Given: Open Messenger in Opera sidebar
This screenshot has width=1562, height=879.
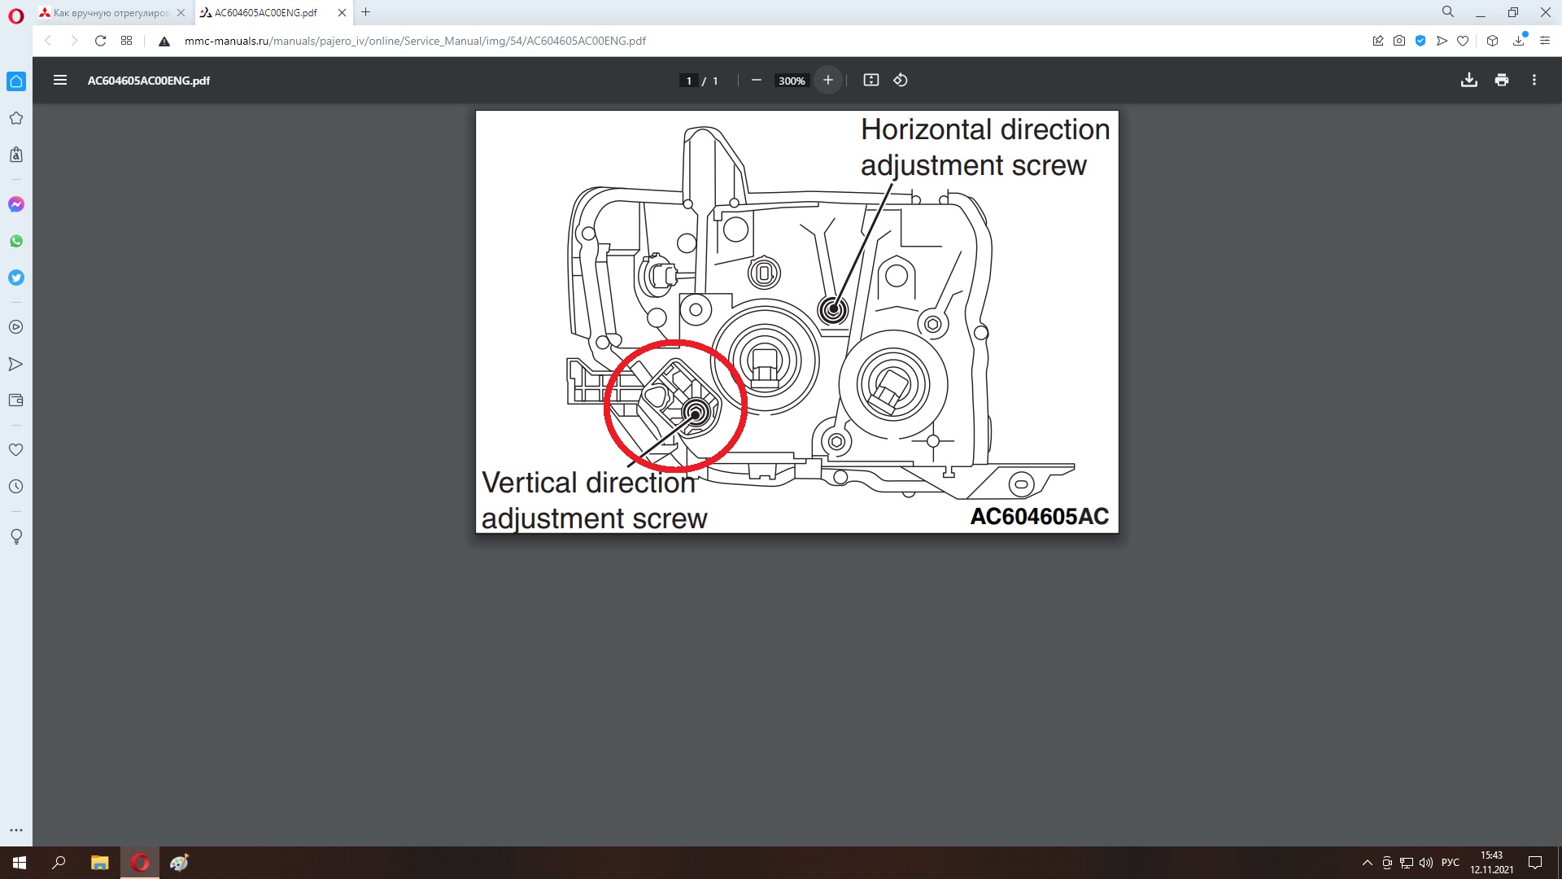Looking at the screenshot, I should point(15,204).
